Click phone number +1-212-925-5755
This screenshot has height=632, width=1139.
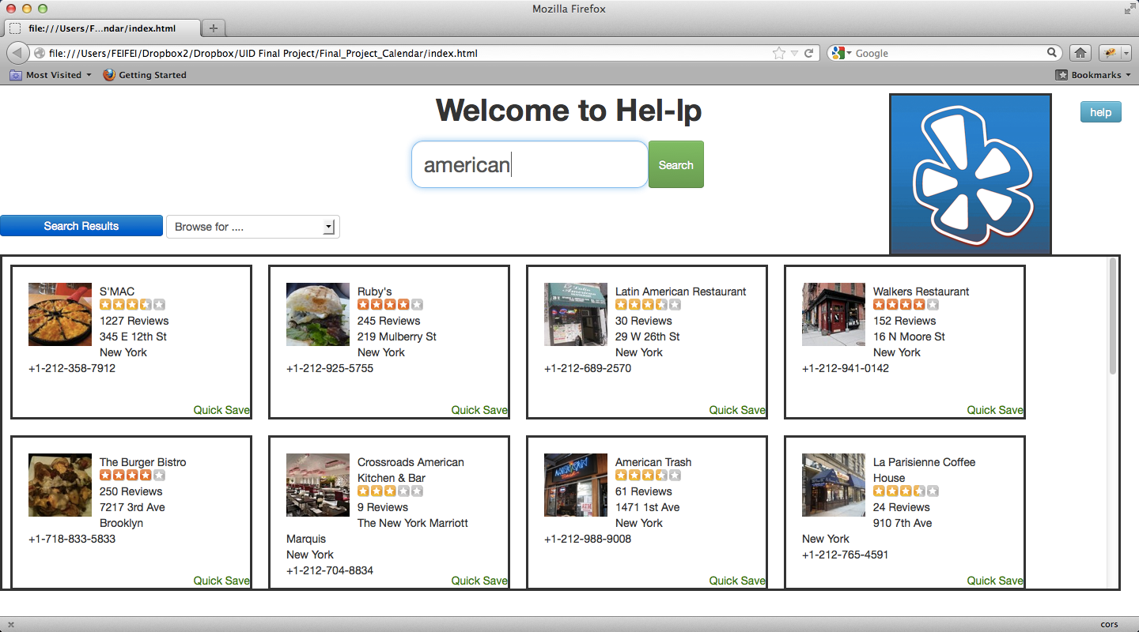pos(330,368)
